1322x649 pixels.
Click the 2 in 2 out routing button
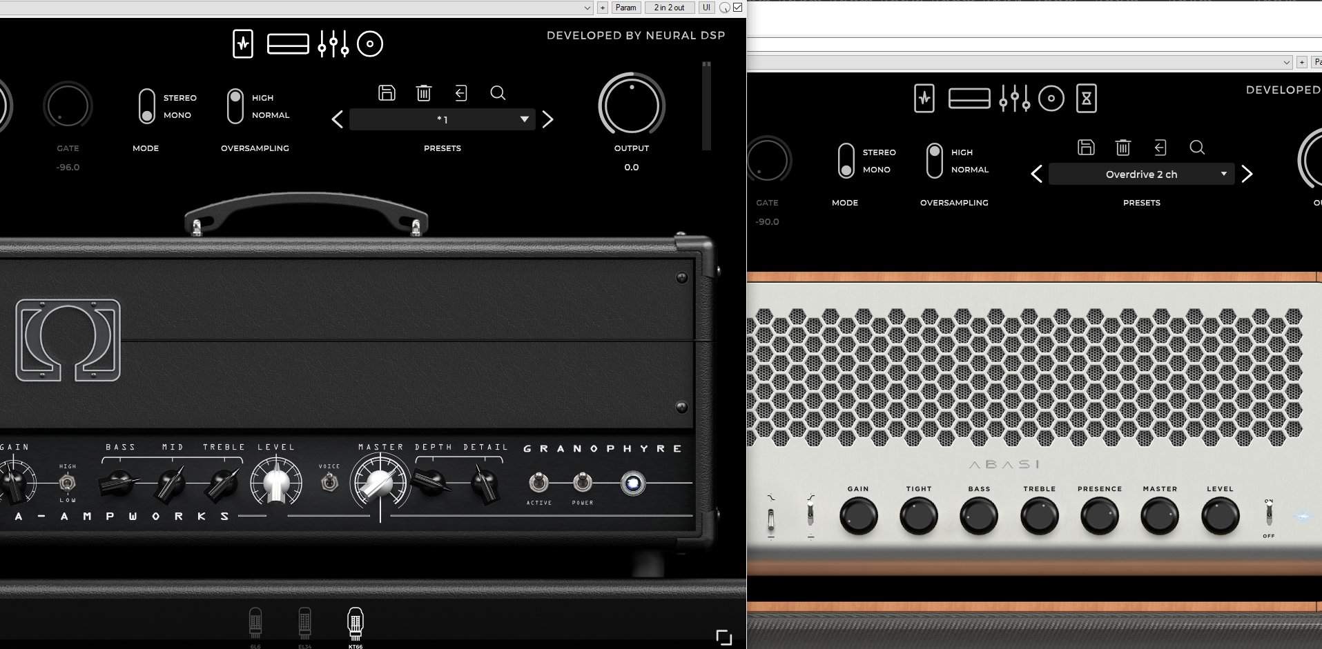pyautogui.click(x=670, y=8)
